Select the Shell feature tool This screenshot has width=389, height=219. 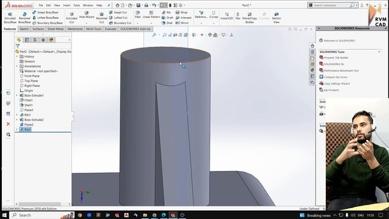167,23
